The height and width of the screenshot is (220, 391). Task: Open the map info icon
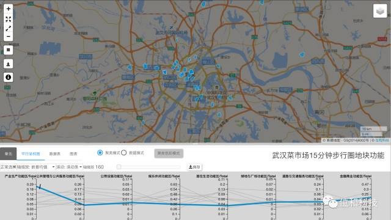pyautogui.click(x=8, y=78)
